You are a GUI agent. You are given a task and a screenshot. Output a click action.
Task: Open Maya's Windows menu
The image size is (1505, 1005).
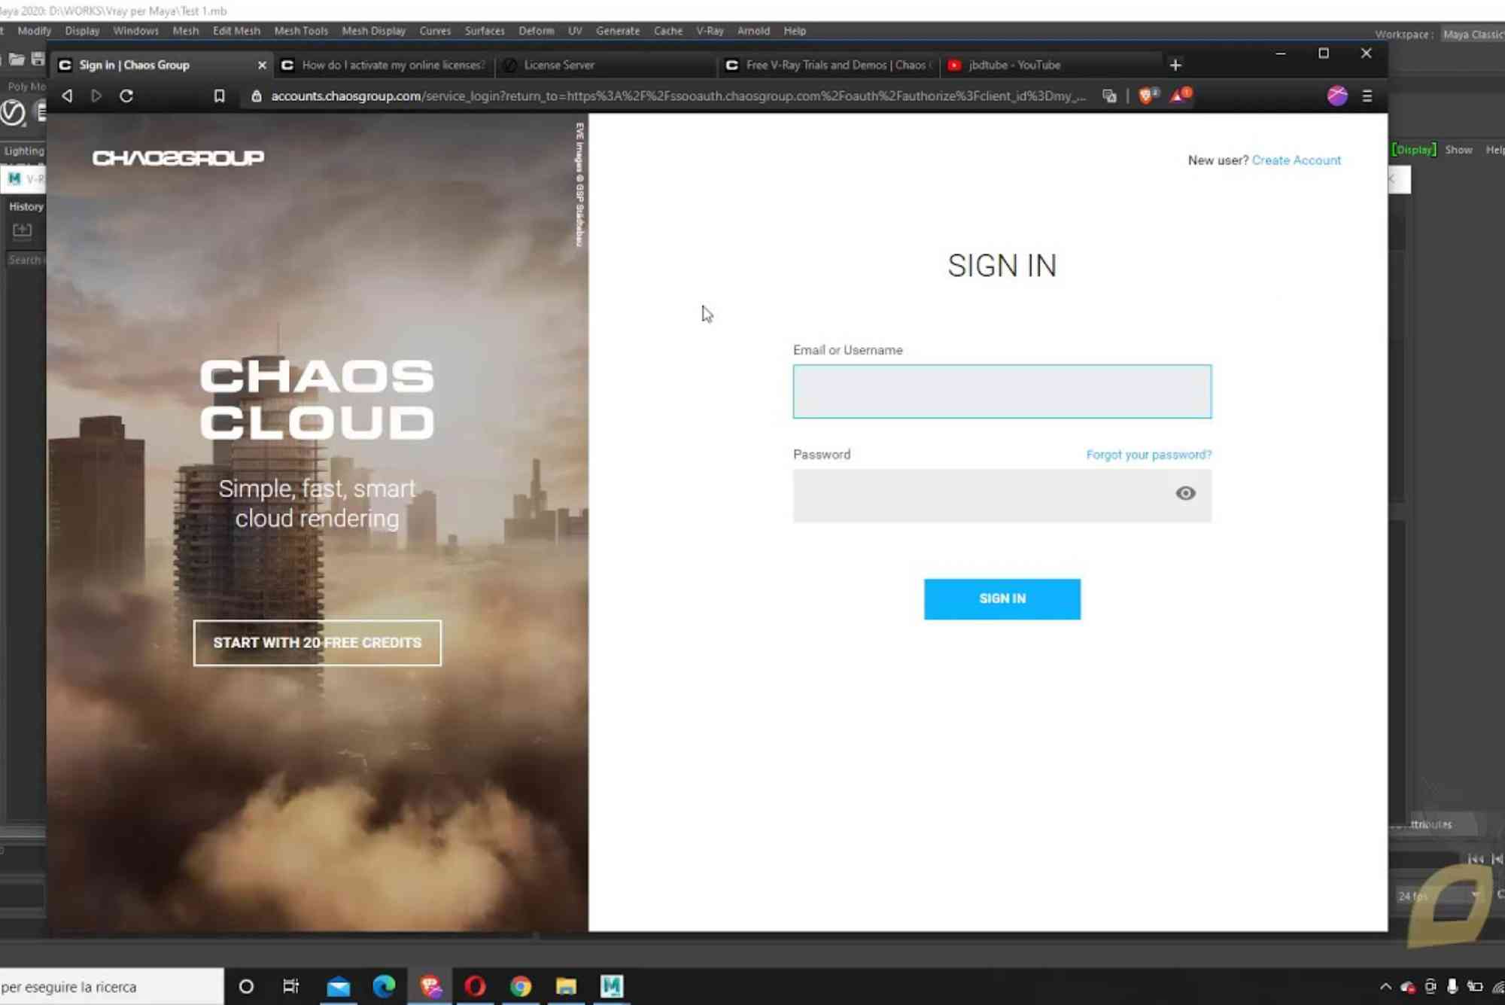[x=135, y=31]
